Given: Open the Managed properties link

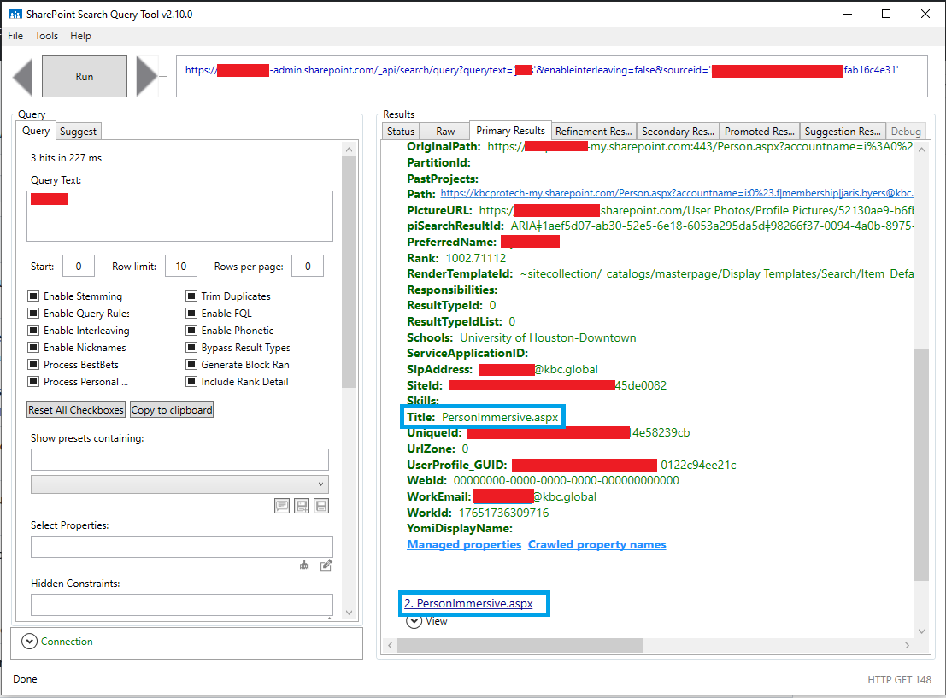Looking at the screenshot, I should 464,544.
